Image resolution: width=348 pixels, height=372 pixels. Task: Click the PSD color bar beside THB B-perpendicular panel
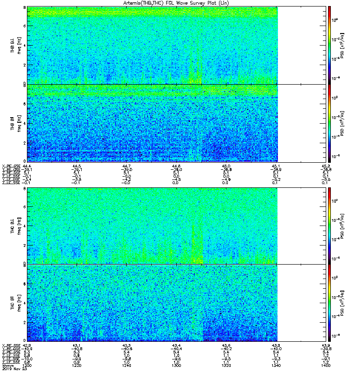pos(329,45)
